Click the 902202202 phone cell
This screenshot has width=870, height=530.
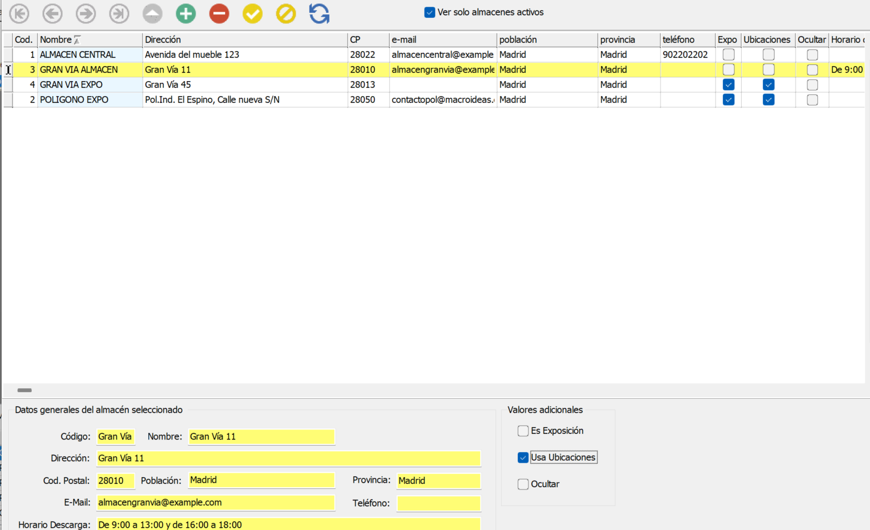688,54
